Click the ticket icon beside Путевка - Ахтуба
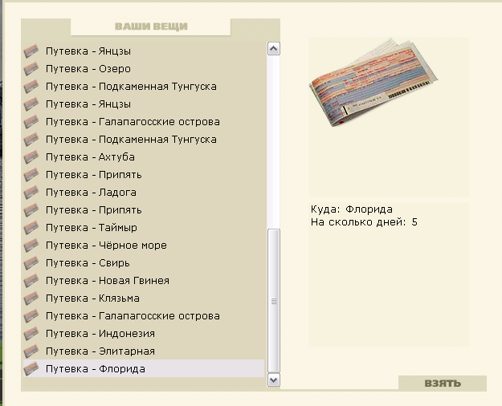 31,157
